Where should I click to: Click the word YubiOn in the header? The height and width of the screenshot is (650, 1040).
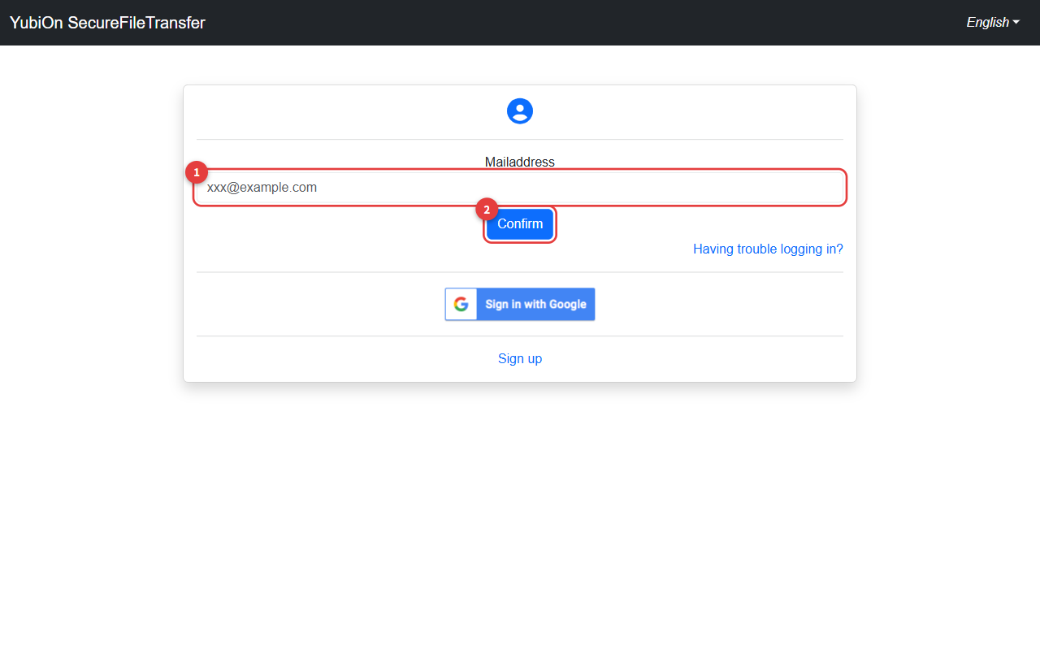click(x=37, y=23)
